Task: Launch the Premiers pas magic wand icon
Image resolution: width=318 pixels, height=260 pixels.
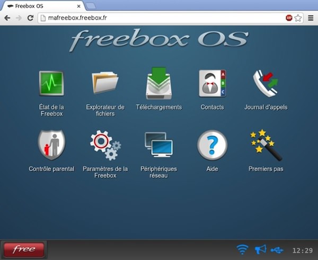Action: pos(266,145)
